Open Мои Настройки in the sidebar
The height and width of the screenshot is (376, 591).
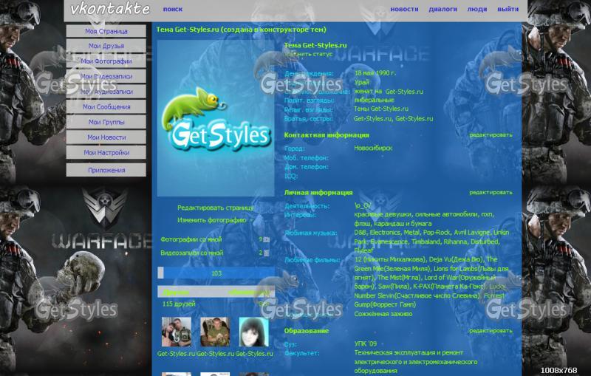click(106, 152)
